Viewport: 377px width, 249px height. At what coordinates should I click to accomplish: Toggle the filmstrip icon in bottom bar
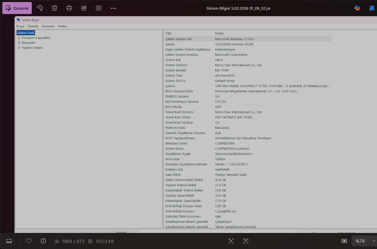coord(9,241)
